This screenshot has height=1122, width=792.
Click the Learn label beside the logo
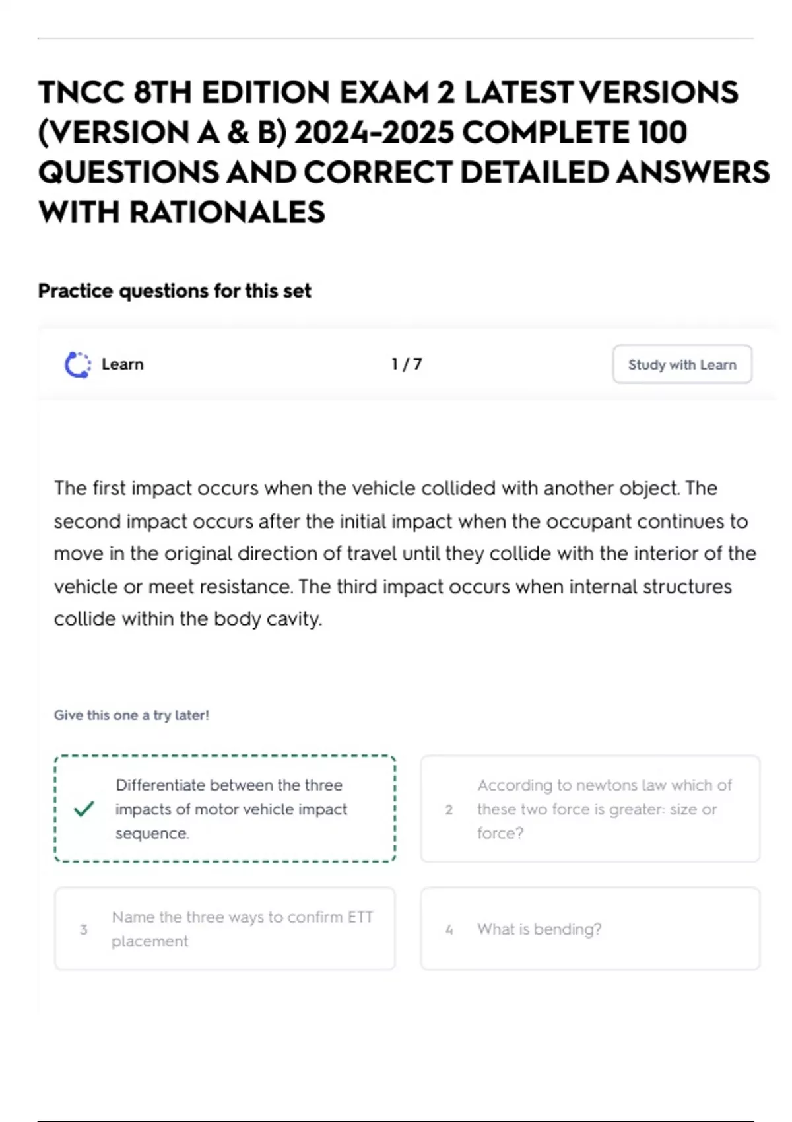coord(122,364)
